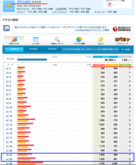Select the 2015年9月 tab
Screen dimensions: 136x165
coord(14,49)
